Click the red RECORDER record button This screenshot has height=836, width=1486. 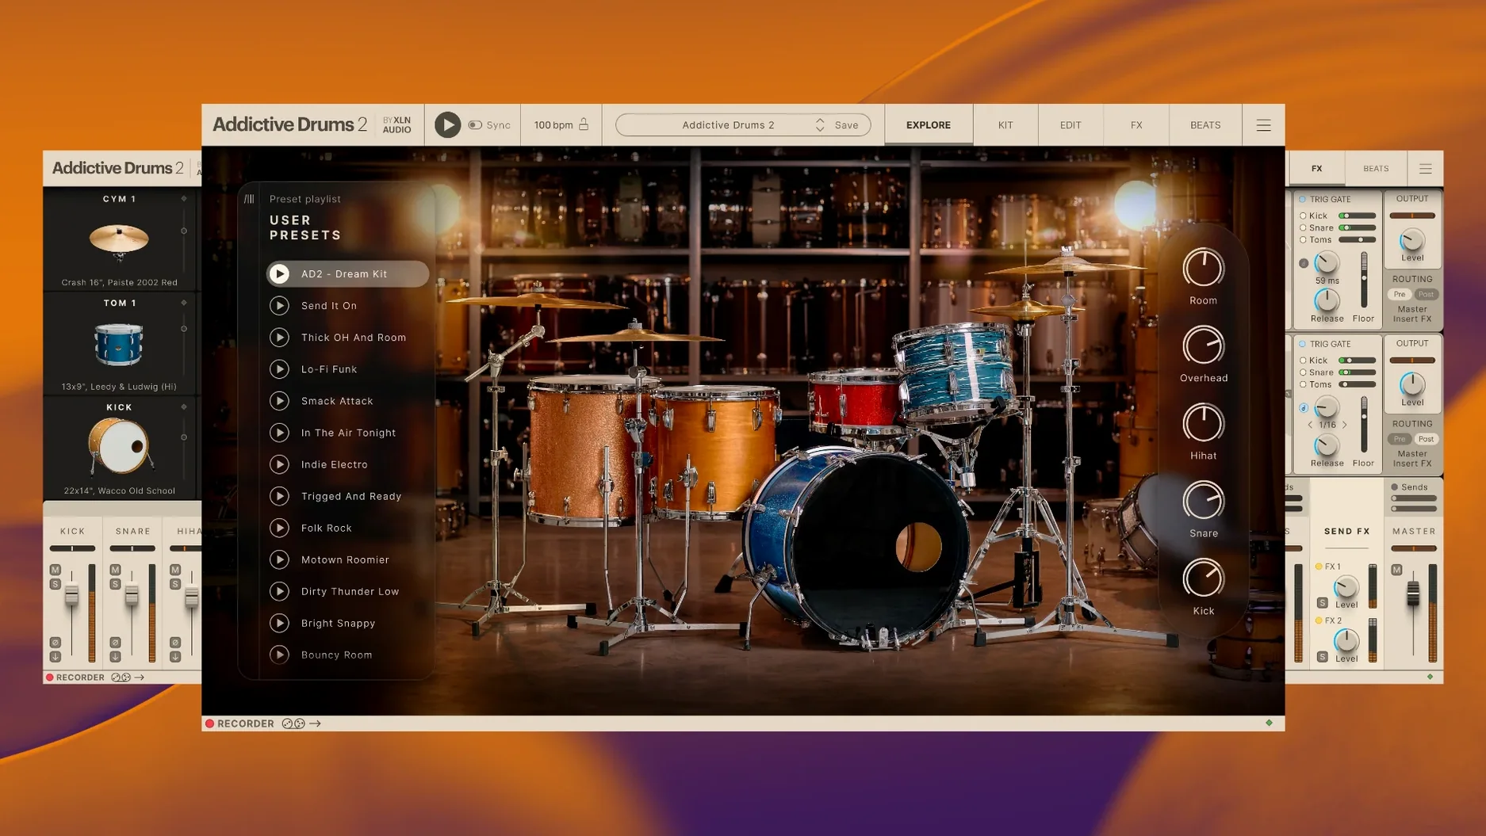tap(210, 723)
